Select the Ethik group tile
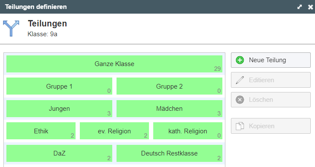This screenshot has width=315, height=167. click(41, 131)
